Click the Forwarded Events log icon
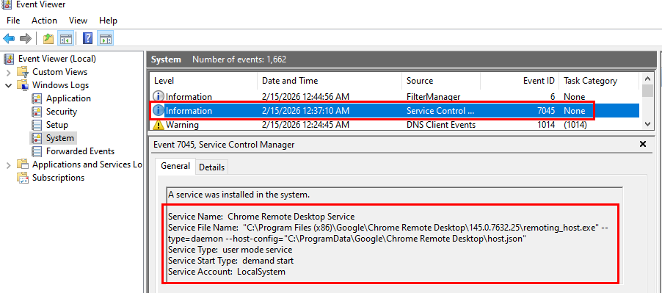This screenshot has width=662, height=293. (37, 151)
